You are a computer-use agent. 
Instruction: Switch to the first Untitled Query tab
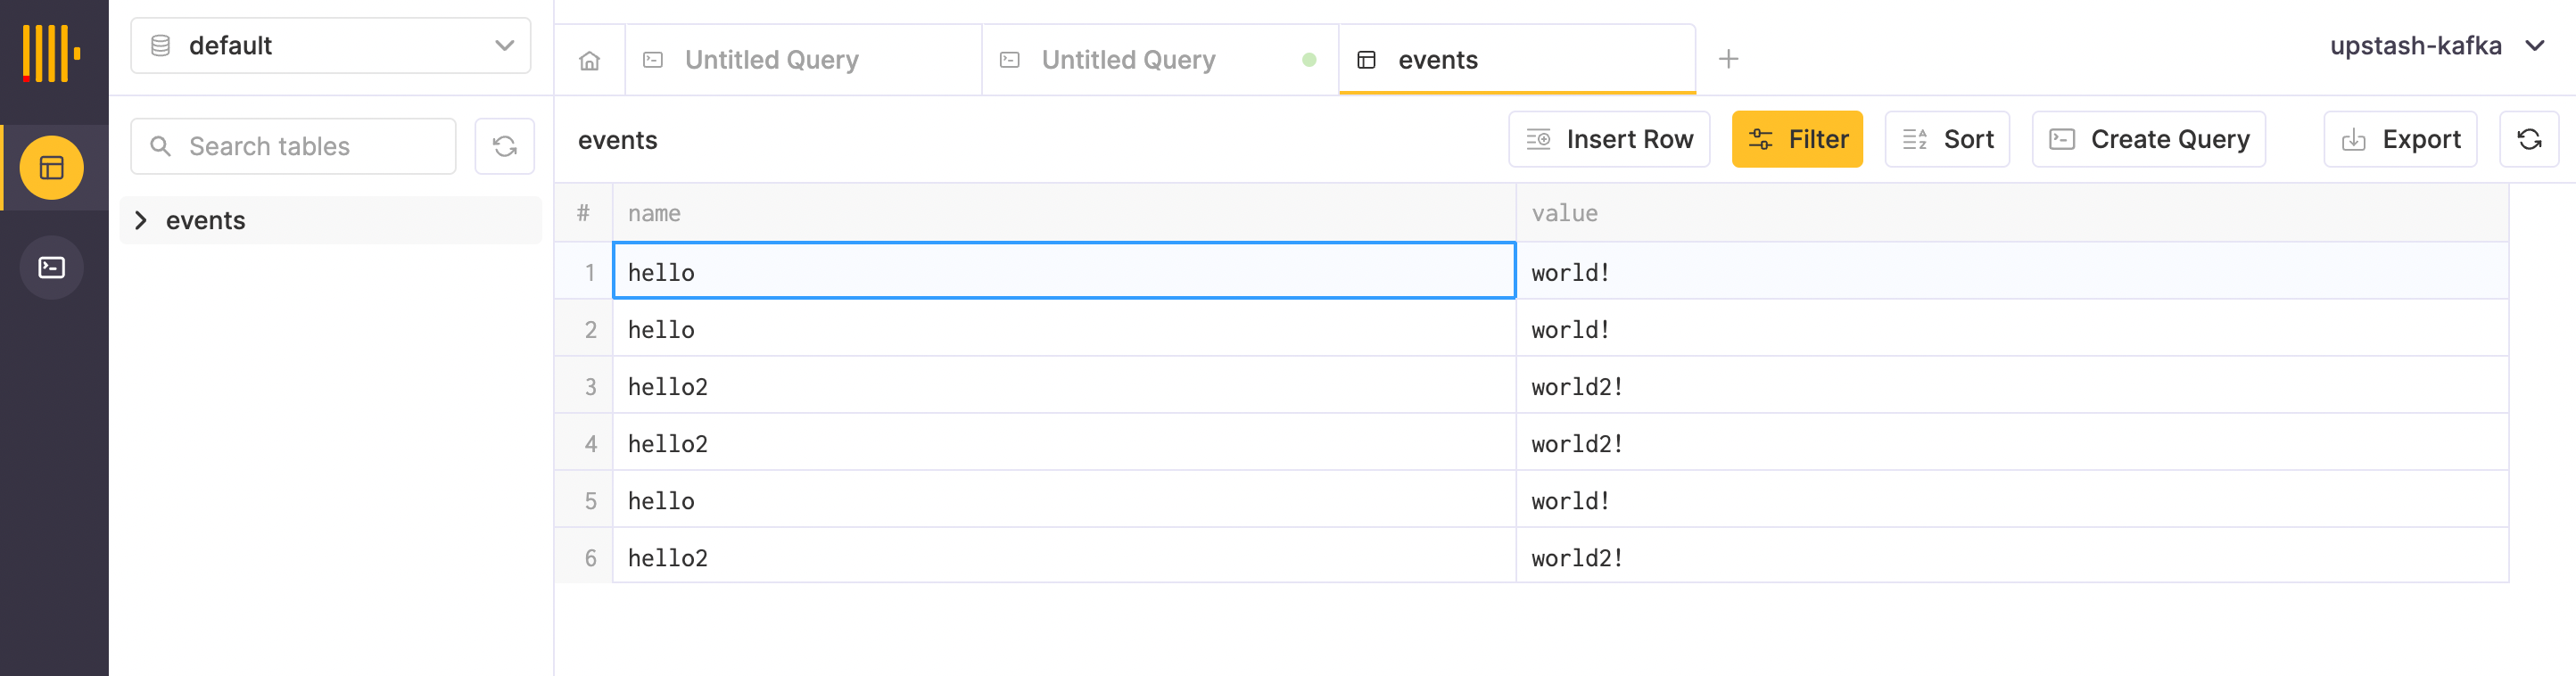pos(770,61)
